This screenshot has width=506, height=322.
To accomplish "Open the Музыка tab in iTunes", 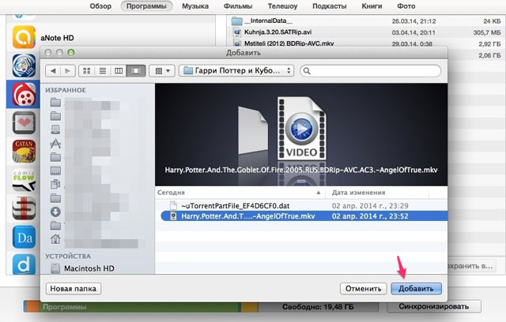I will pyautogui.click(x=195, y=6).
